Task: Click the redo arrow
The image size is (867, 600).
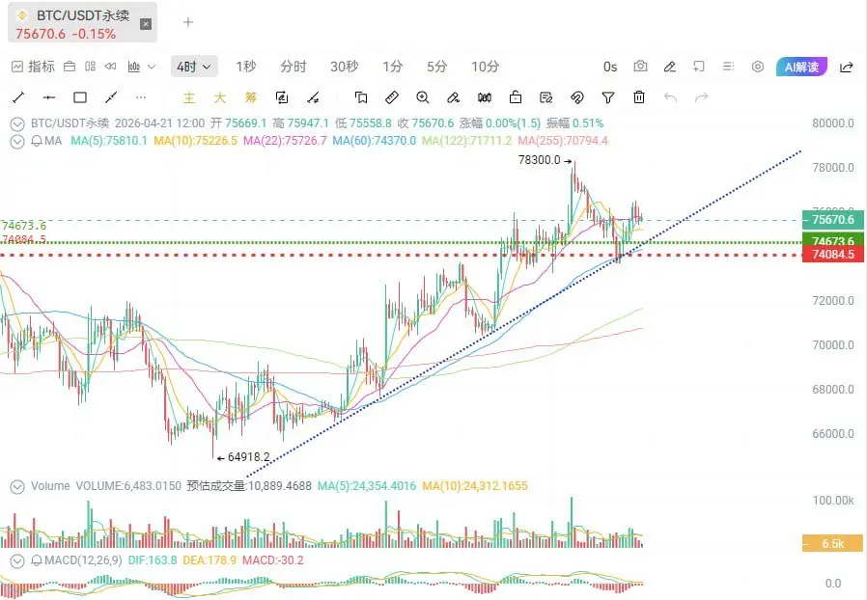Action: (701, 97)
